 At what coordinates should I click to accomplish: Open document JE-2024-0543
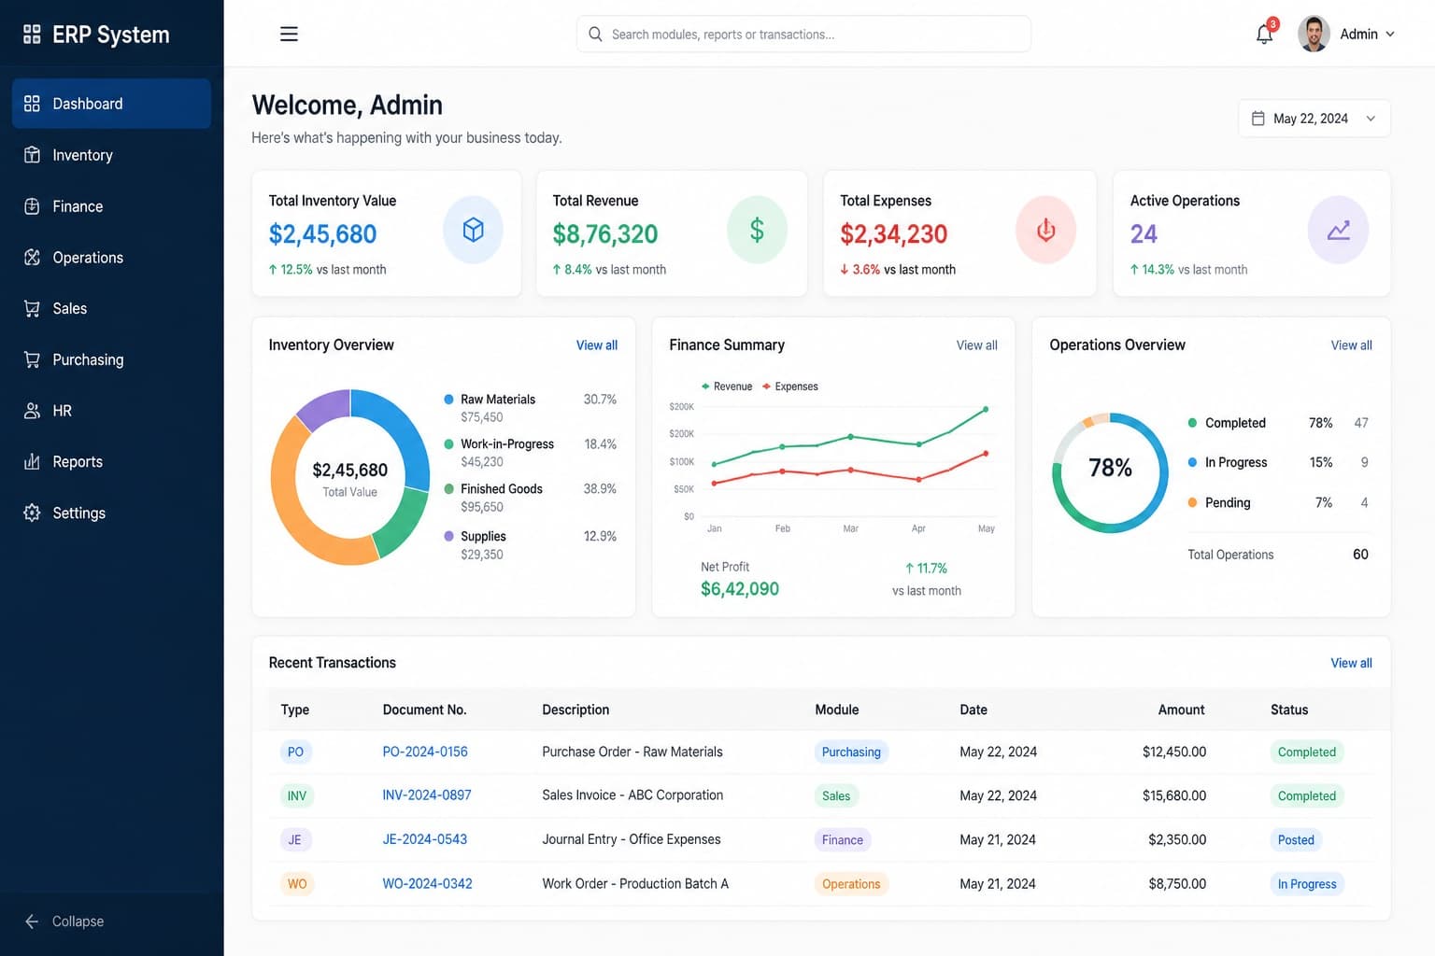[x=425, y=839]
